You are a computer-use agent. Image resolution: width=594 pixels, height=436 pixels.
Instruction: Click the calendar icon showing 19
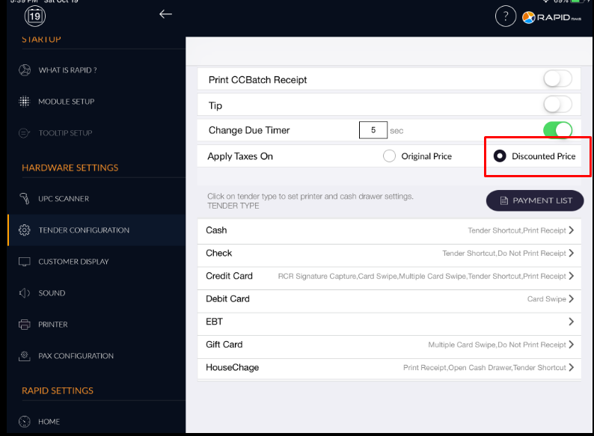34,16
